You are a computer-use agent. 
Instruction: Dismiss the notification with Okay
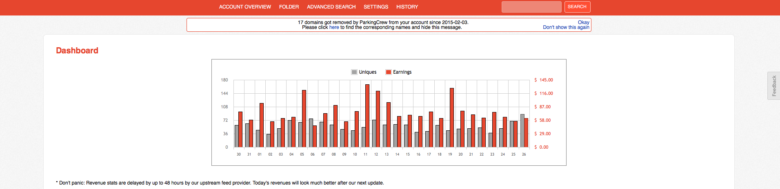click(583, 22)
